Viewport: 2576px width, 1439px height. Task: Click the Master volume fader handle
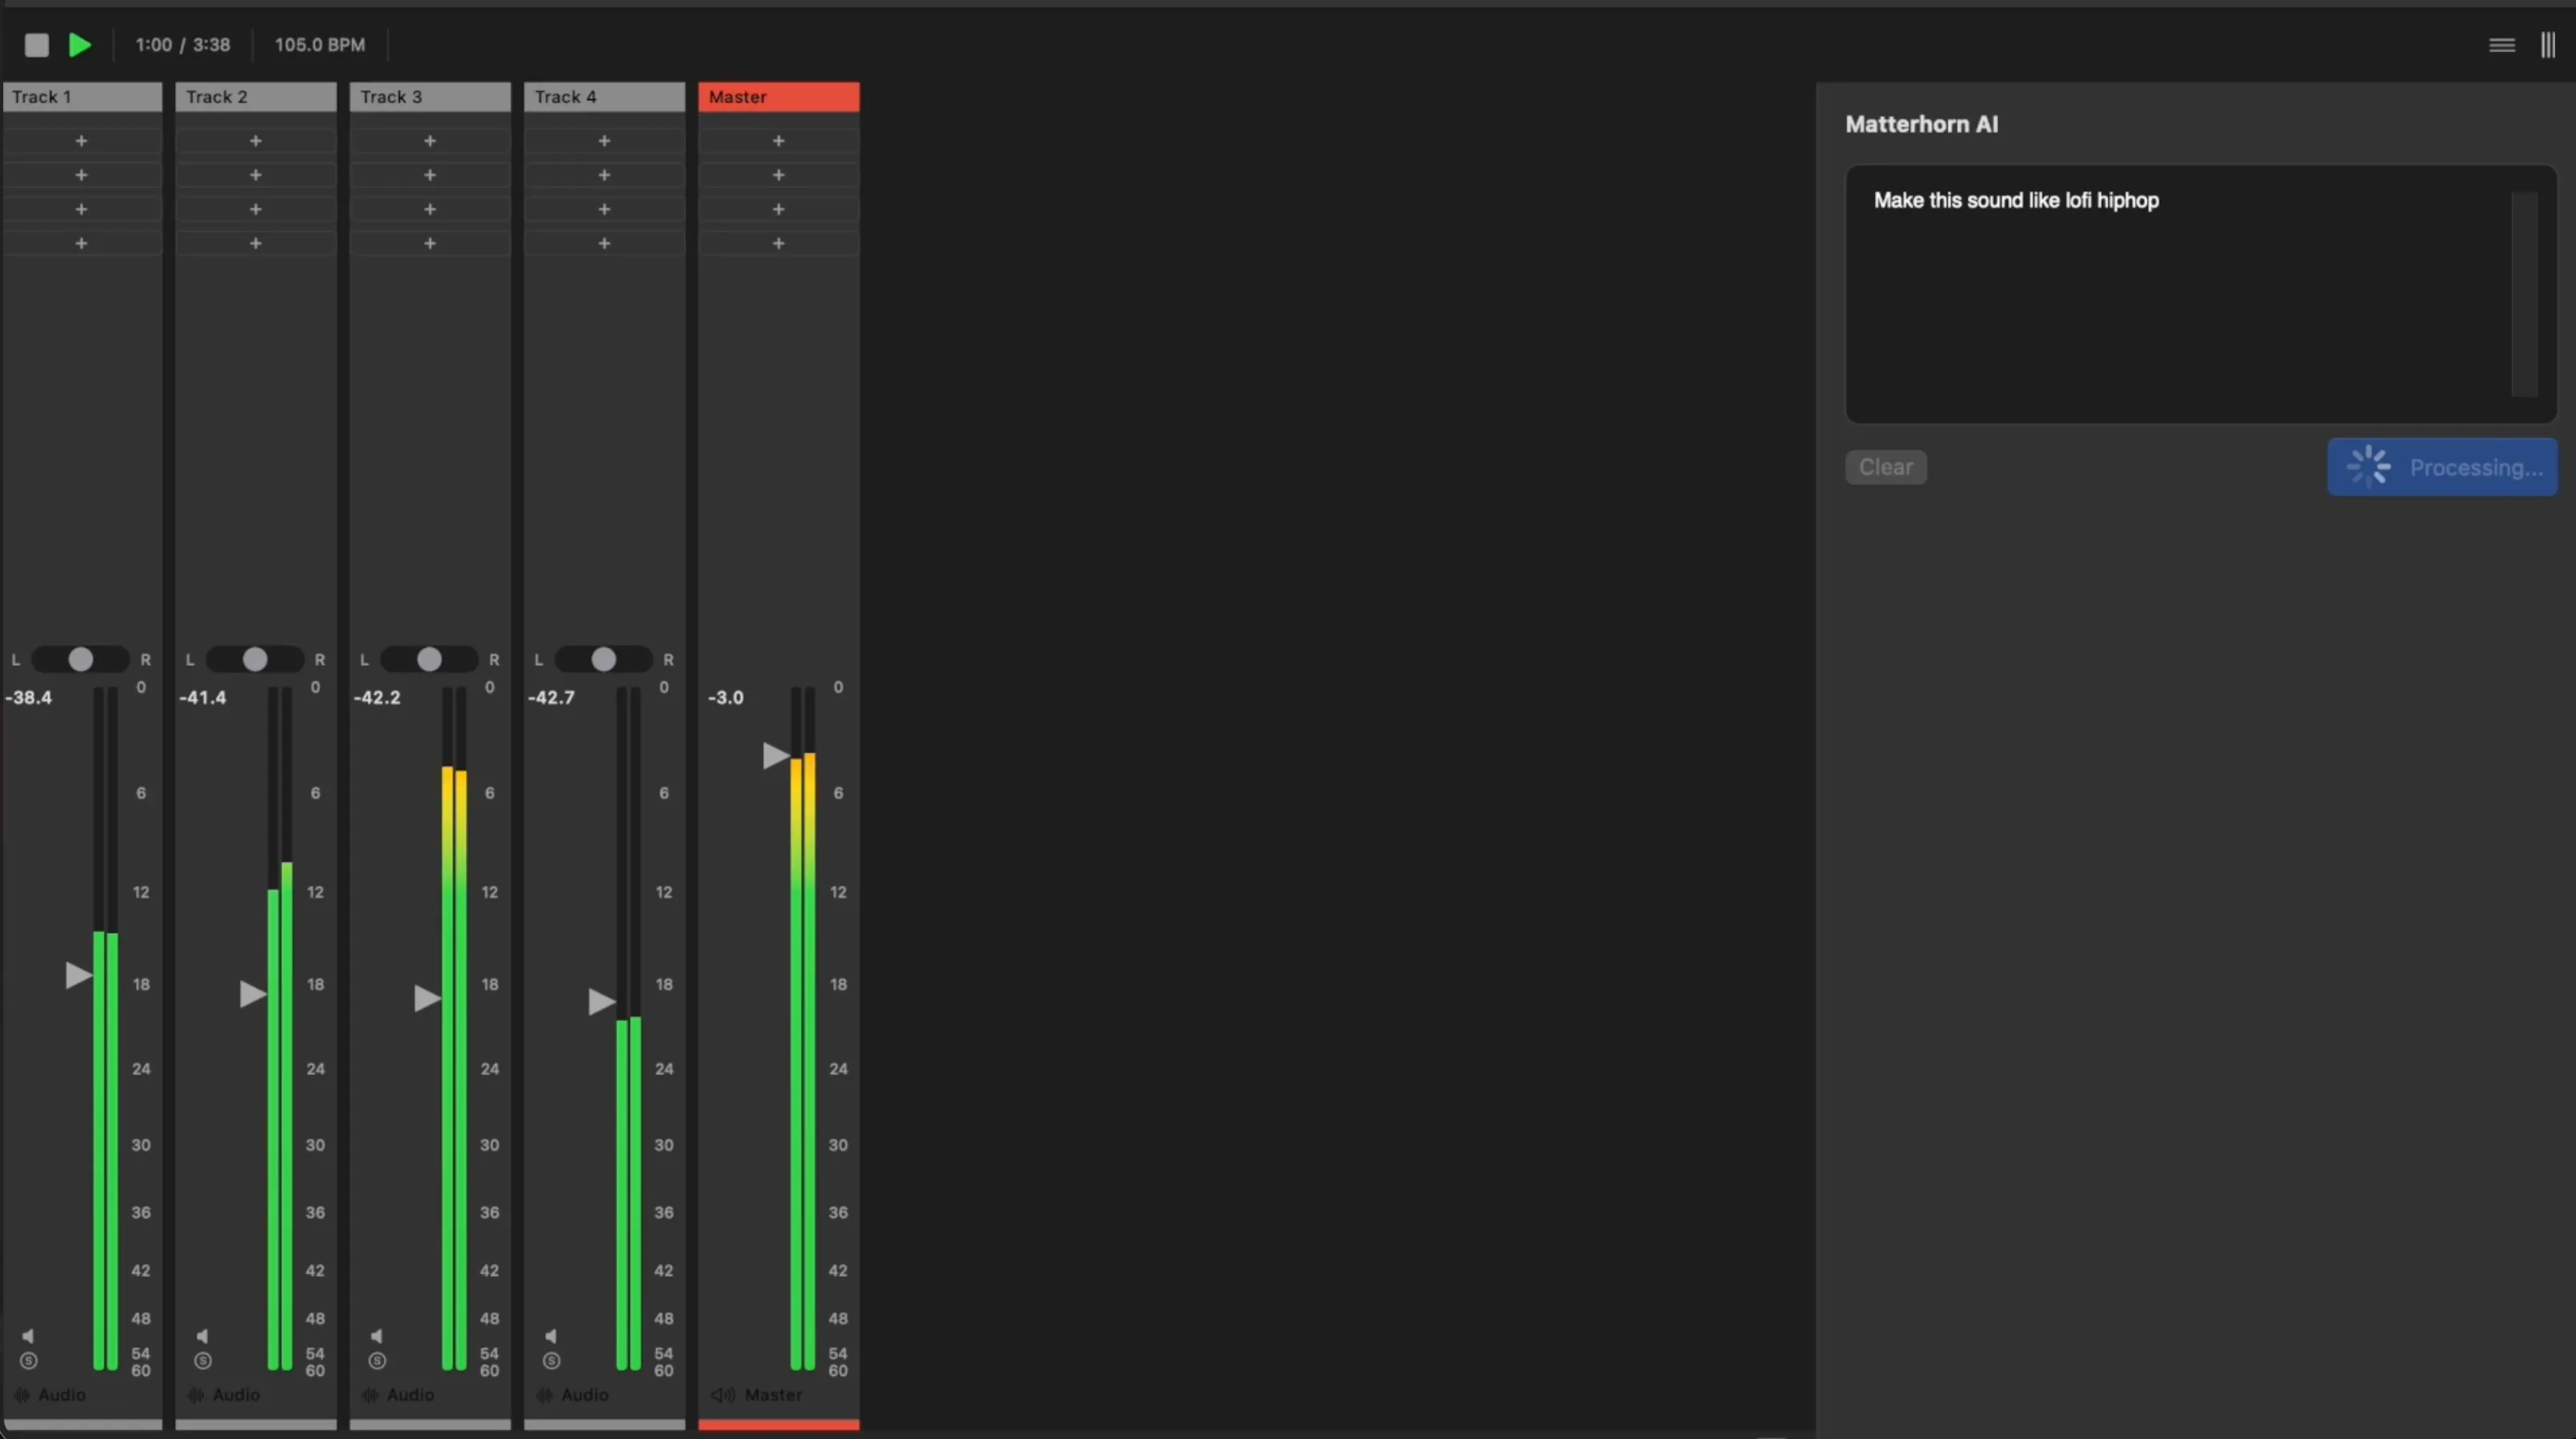click(775, 756)
